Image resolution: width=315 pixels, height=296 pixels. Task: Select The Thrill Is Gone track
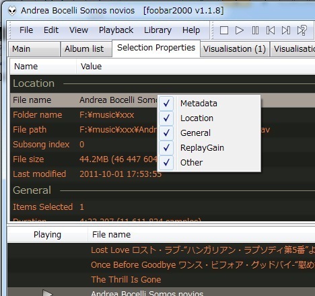pos(161,280)
